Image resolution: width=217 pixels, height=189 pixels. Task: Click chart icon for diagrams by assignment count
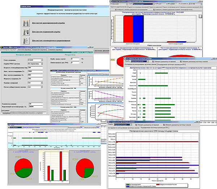click(116, 10)
